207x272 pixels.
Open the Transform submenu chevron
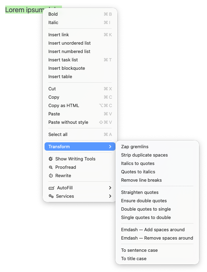coord(110,146)
